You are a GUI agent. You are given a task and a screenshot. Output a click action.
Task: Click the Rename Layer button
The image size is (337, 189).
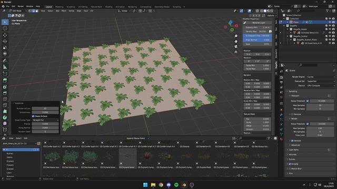tap(259, 23)
